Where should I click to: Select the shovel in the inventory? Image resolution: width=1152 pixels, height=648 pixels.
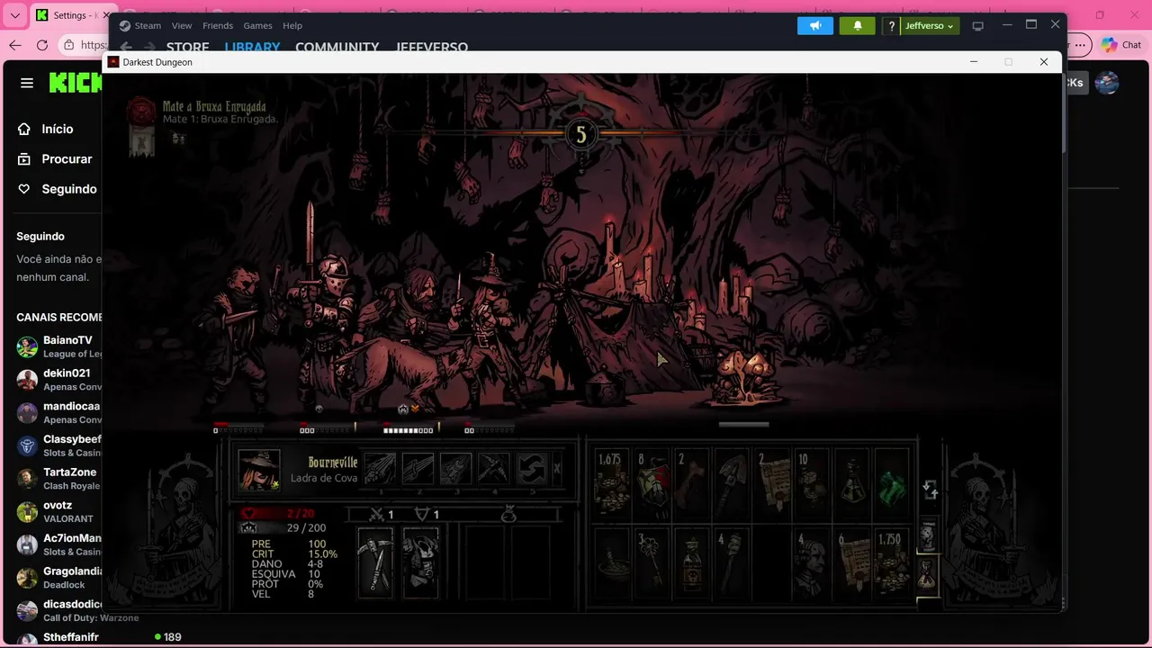click(733, 484)
